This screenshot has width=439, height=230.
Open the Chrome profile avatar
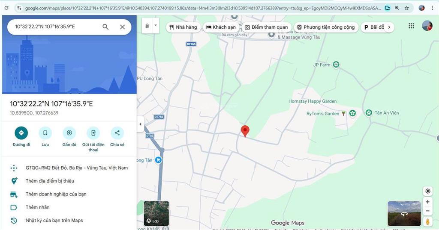tap(421, 8)
